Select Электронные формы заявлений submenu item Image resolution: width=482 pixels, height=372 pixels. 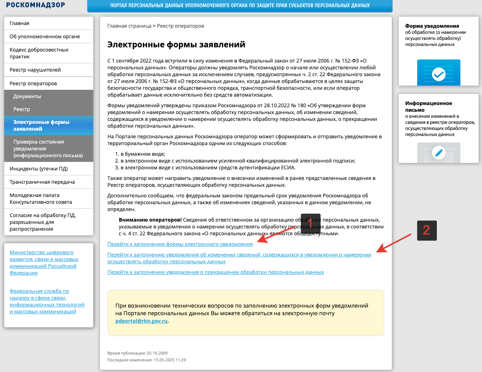pos(49,125)
